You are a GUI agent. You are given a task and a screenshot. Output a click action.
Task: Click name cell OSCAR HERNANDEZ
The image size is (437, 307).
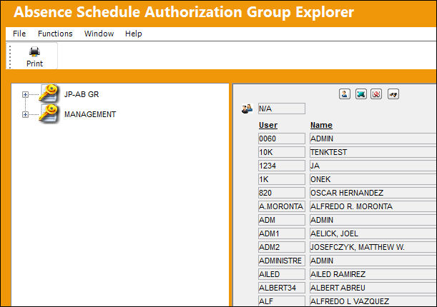click(x=373, y=193)
